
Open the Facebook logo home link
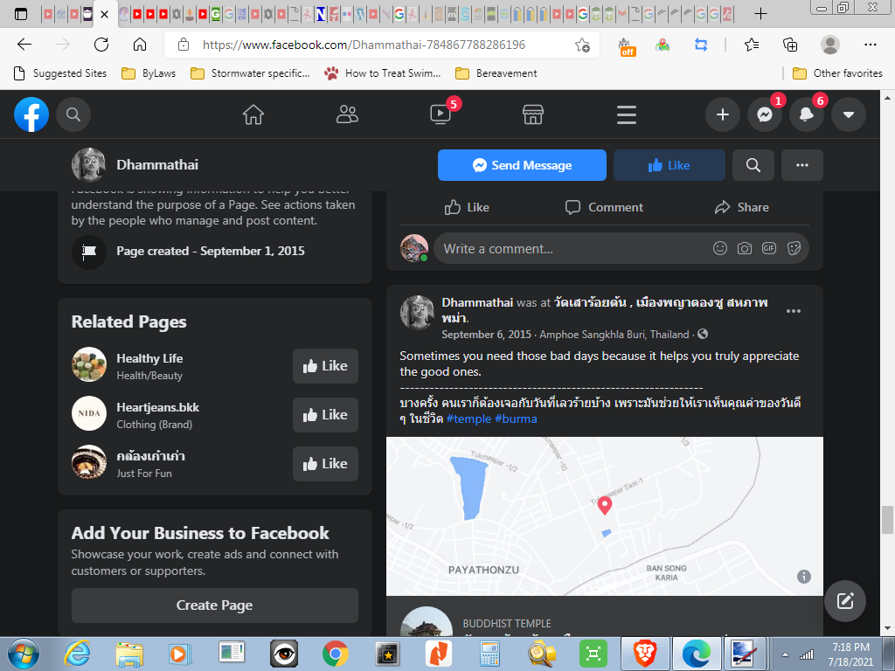(31, 114)
